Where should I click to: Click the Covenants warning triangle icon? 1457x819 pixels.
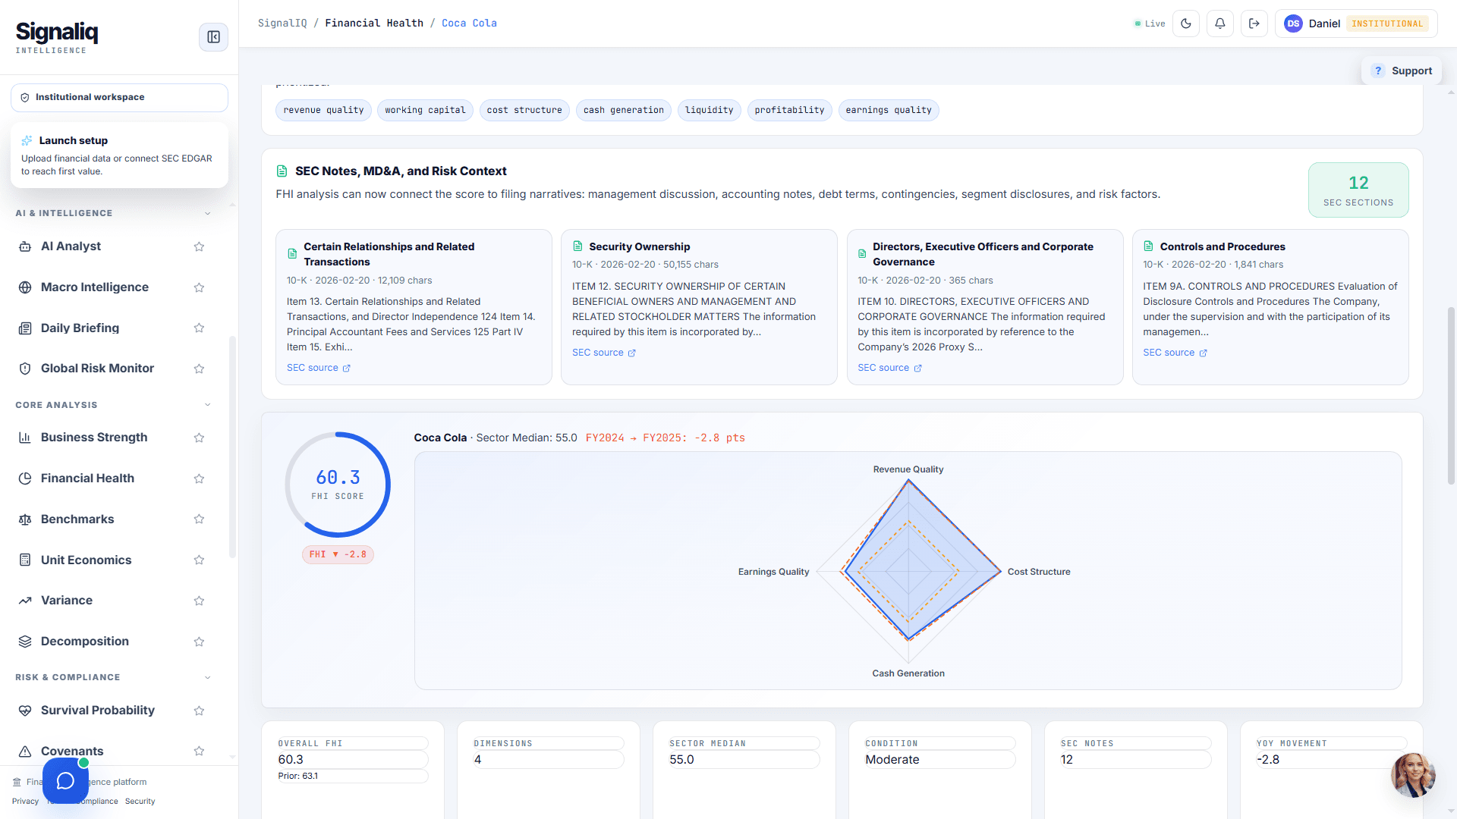tap(25, 752)
